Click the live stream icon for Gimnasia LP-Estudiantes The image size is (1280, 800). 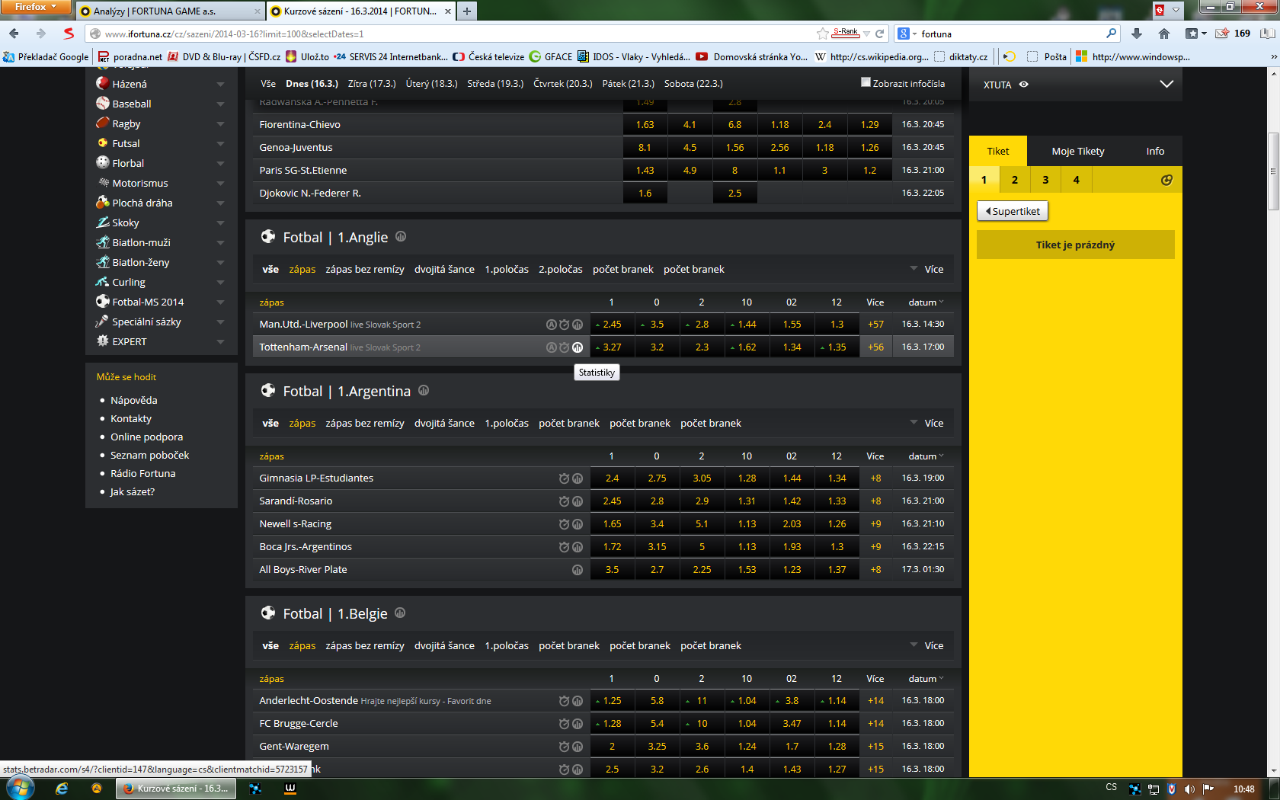click(x=564, y=478)
